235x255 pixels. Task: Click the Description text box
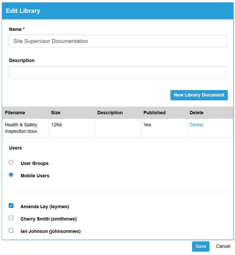point(118,72)
